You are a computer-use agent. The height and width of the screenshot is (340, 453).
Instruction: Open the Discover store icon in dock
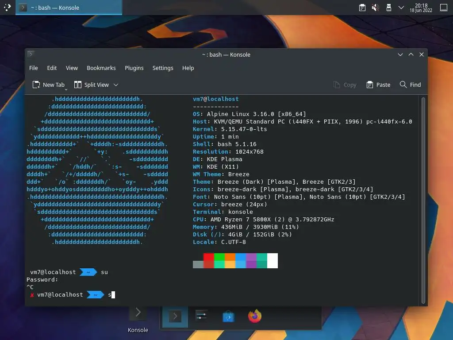(x=228, y=317)
